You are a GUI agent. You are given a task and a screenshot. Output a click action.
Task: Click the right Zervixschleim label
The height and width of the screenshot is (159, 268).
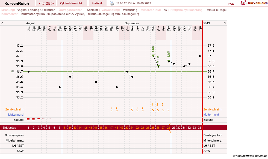[212, 109]
